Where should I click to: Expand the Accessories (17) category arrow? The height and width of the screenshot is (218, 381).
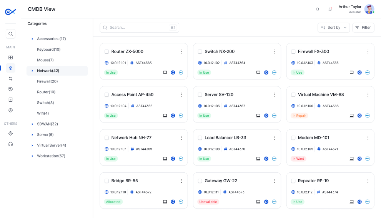(32, 39)
